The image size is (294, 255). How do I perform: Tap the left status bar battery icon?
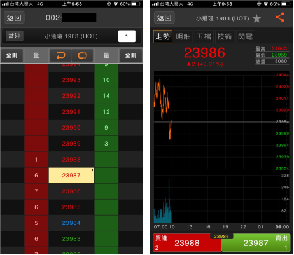click(136, 4)
